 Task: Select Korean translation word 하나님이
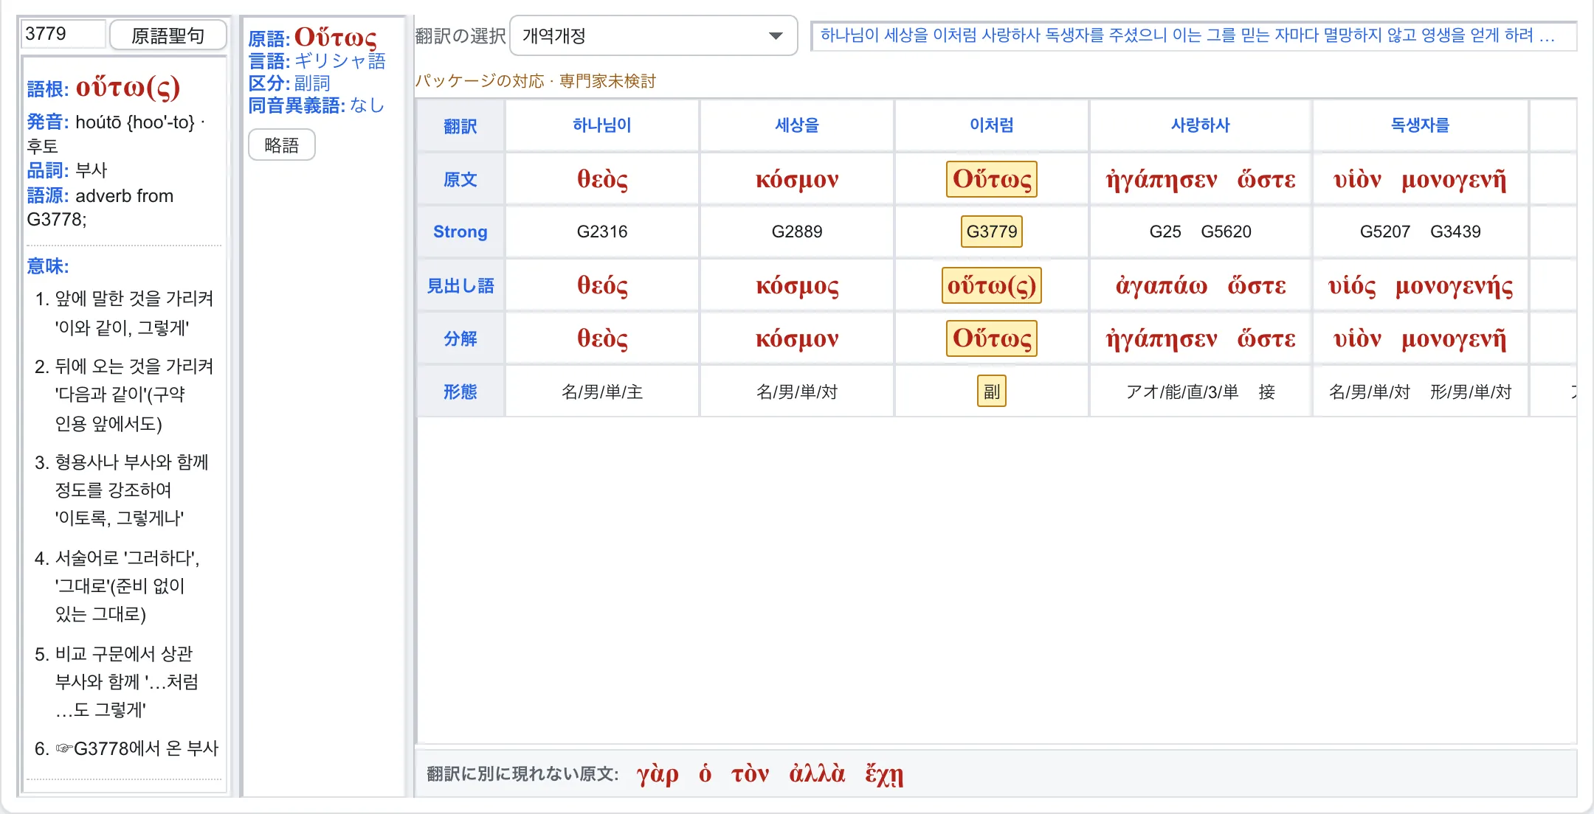point(602,125)
